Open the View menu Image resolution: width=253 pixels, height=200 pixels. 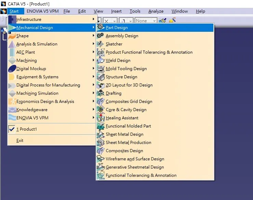[98, 11]
